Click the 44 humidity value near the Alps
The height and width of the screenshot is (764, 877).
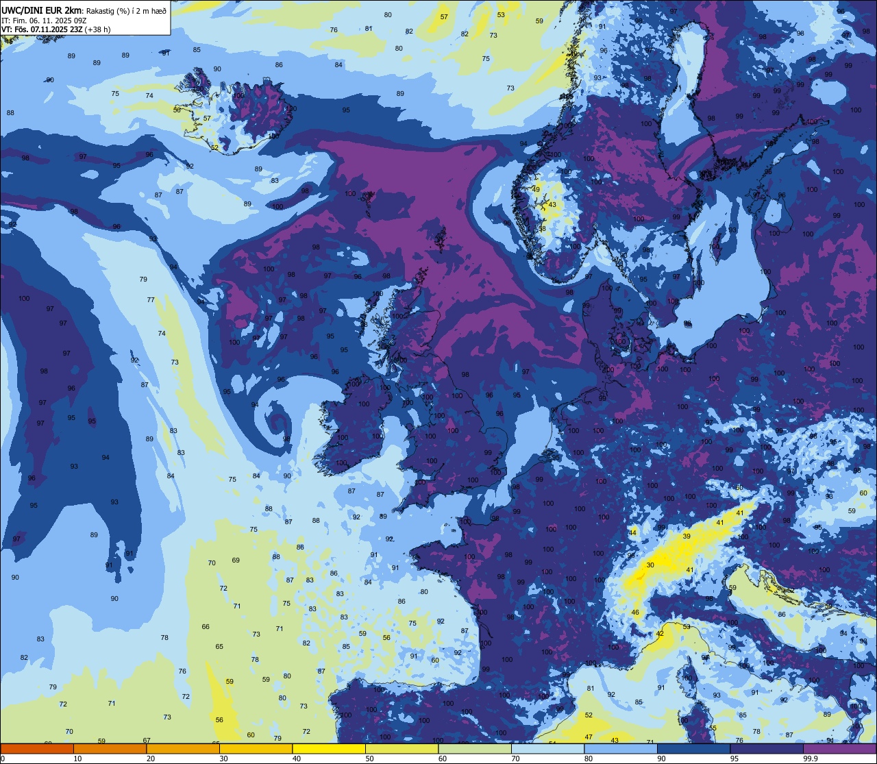point(633,532)
